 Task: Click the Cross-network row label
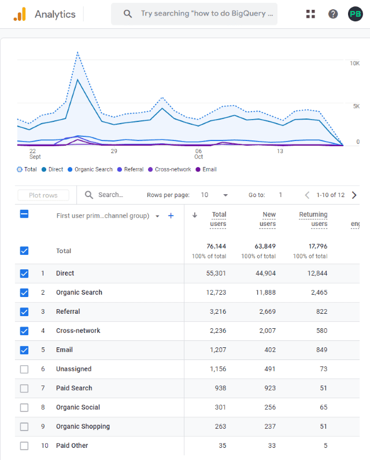coord(78,331)
